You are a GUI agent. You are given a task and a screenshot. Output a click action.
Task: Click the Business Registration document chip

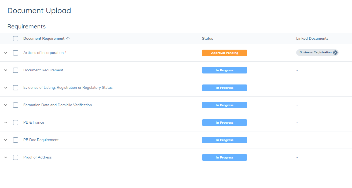click(x=315, y=53)
